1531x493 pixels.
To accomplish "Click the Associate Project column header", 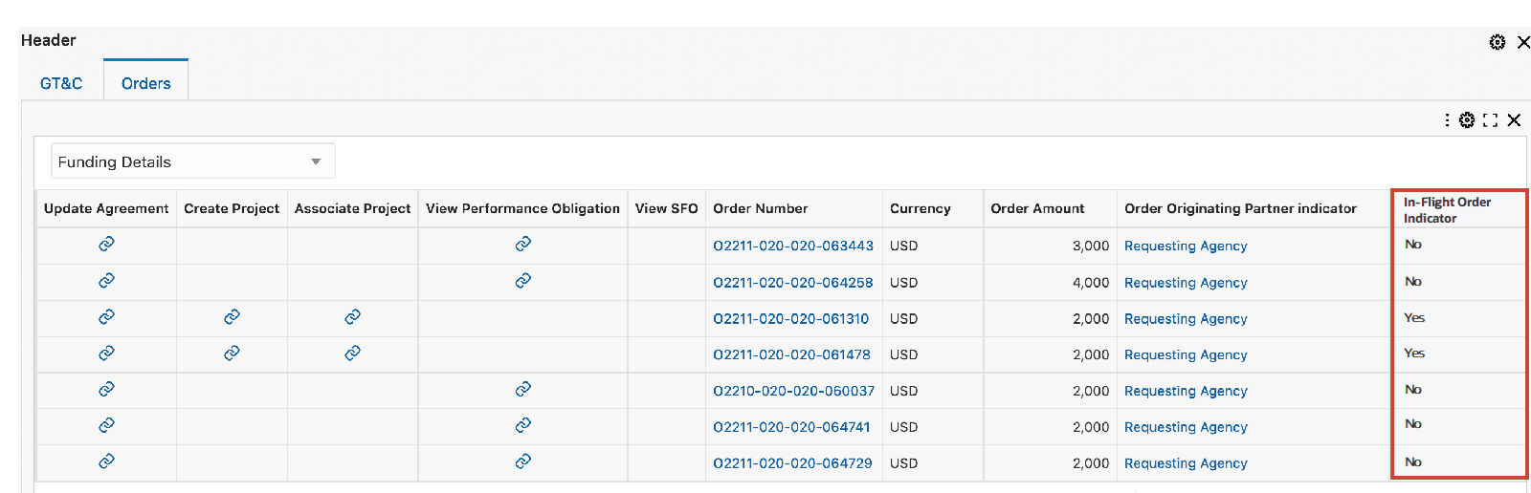I will pos(352,208).
